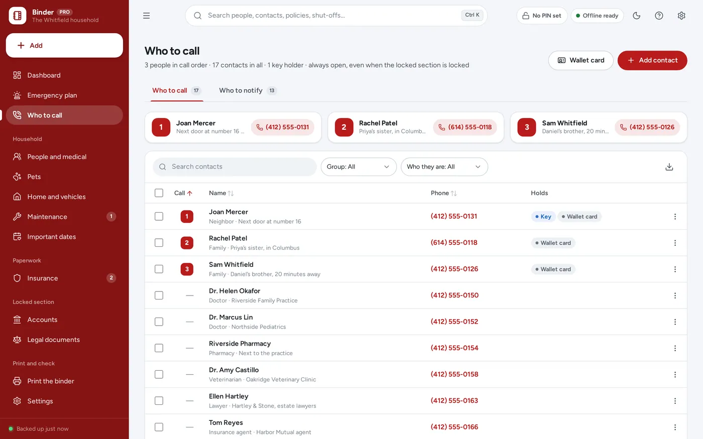Click the Add contact button

tap(652, 60)
